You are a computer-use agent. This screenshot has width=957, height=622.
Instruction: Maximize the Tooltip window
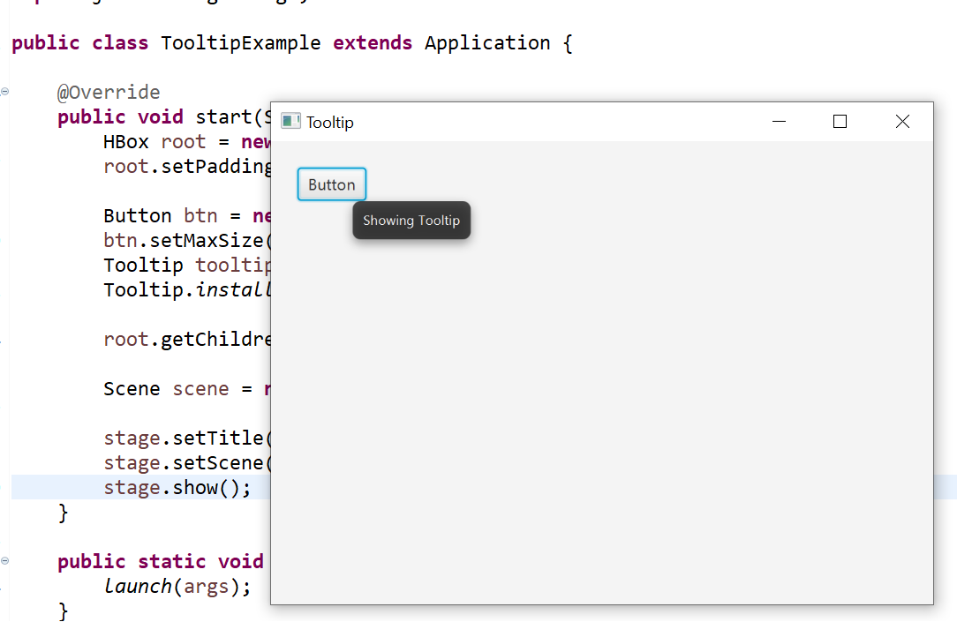pyautogui.click(x=840, y=121)
